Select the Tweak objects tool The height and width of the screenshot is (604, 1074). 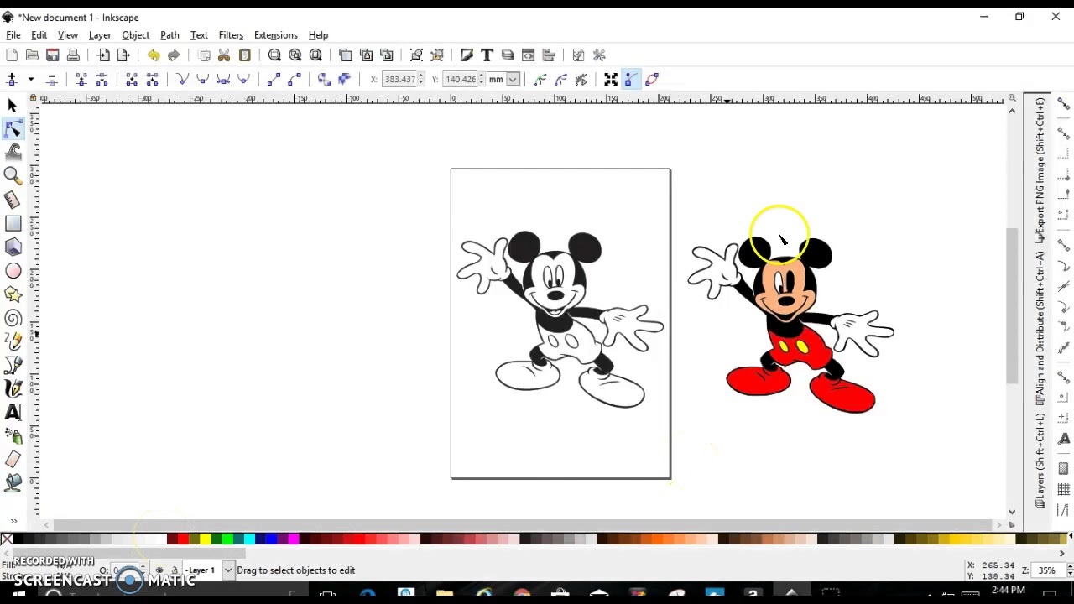pyautogui.click(x=13, y=152)
